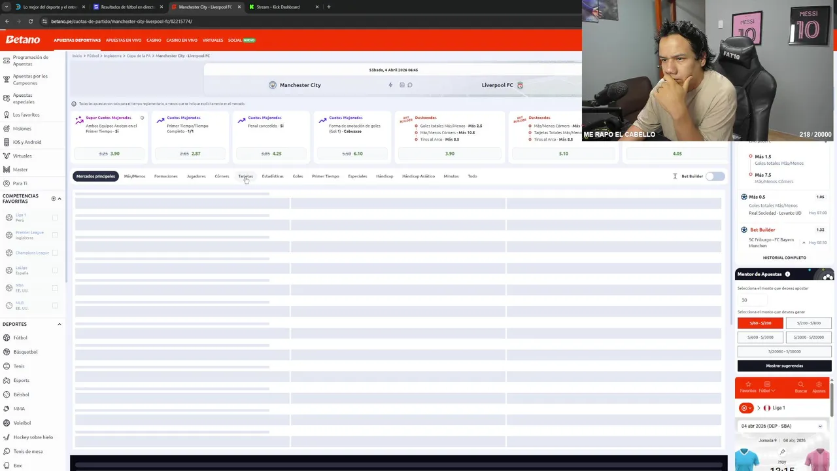Select Hockey sobre hielo sport
Screen dimensions: 837x471
click(x=33, y=437)
